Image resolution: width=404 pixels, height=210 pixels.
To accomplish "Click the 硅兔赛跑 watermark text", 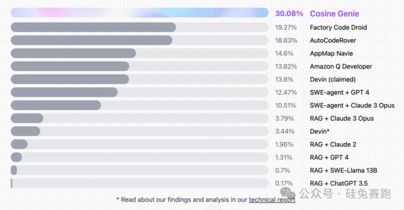I will pos(368,194).
